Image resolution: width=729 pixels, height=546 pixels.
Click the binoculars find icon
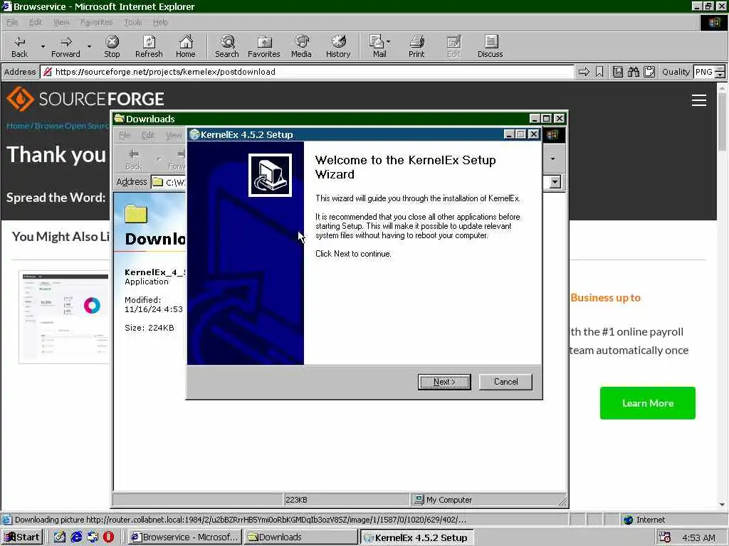click(633, 72)
